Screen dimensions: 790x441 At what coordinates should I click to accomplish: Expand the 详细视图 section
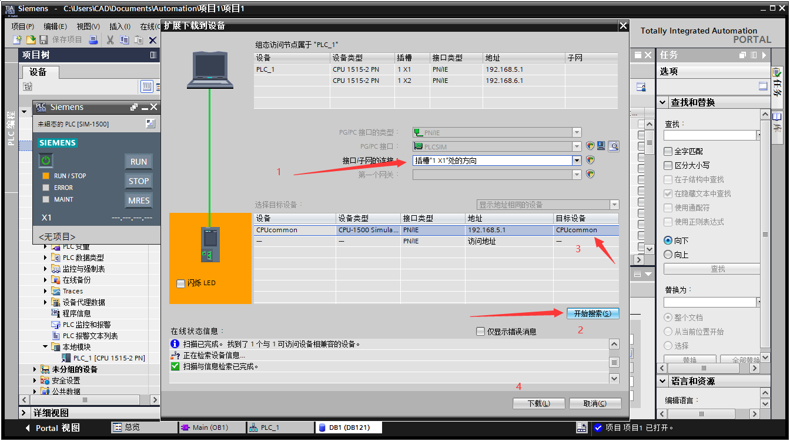(x=24, y=413)
